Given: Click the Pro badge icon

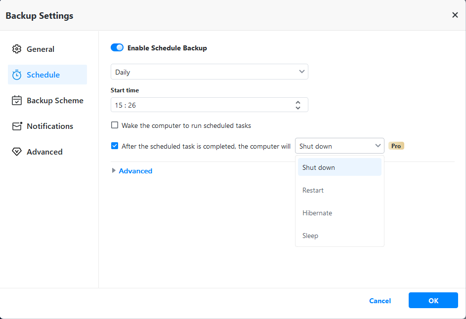Looking at the screenshot, I should tap(396, 146).
